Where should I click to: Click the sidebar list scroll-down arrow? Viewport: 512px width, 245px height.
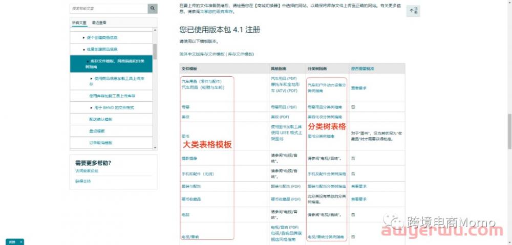point(155,147)
